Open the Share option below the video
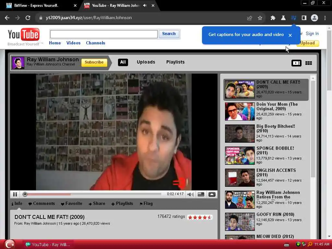The width and height of the screenshot is (332, 249). [97, 204]
